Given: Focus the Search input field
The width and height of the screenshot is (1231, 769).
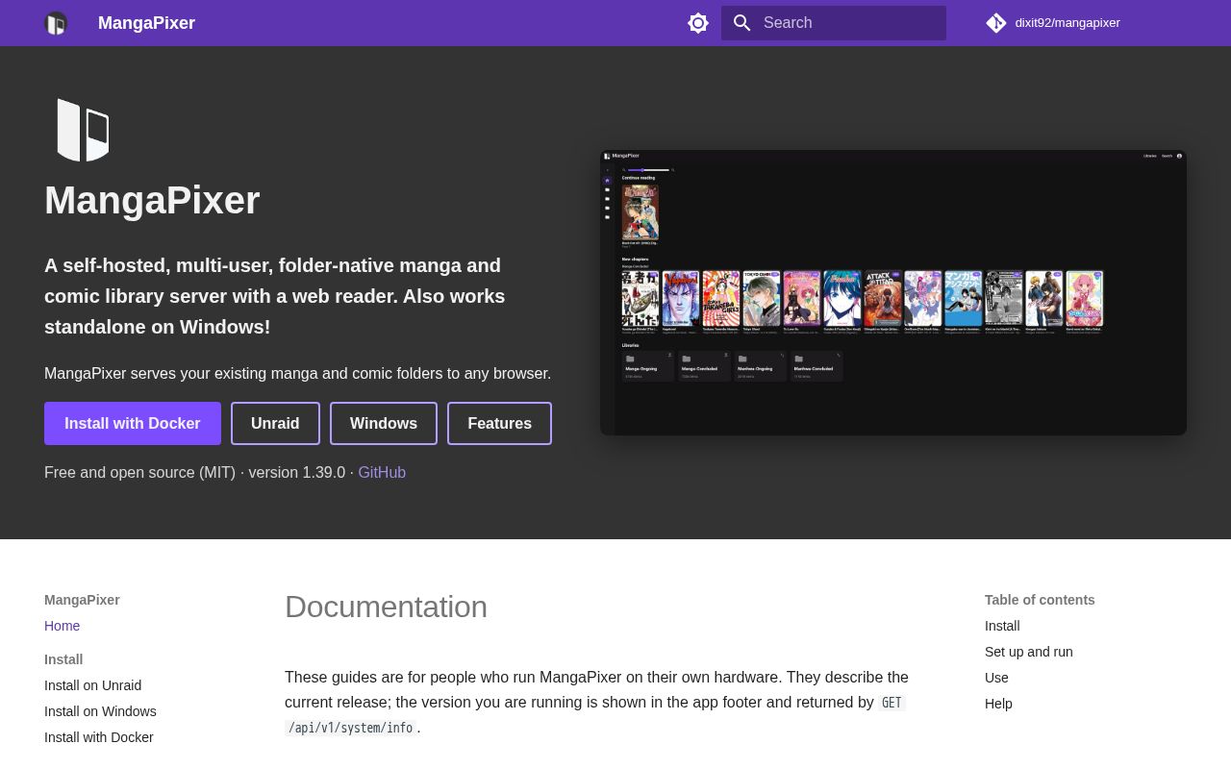Looking at the screenshot, I should [x=834, y=23].
